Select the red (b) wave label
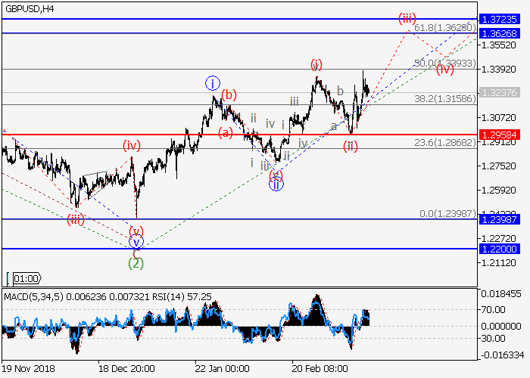Screen dimensions: 530x378 pyautogui.click(x=229, y=94)
